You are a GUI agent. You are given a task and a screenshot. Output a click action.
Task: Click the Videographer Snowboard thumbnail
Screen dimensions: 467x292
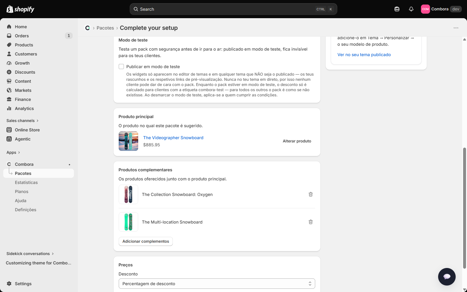tap(128, 141)
